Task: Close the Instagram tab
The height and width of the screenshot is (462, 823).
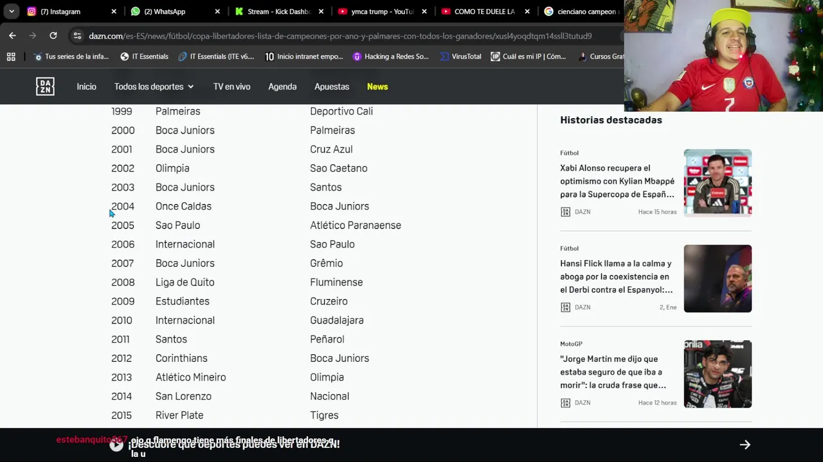Action: [x=114, y=12]
